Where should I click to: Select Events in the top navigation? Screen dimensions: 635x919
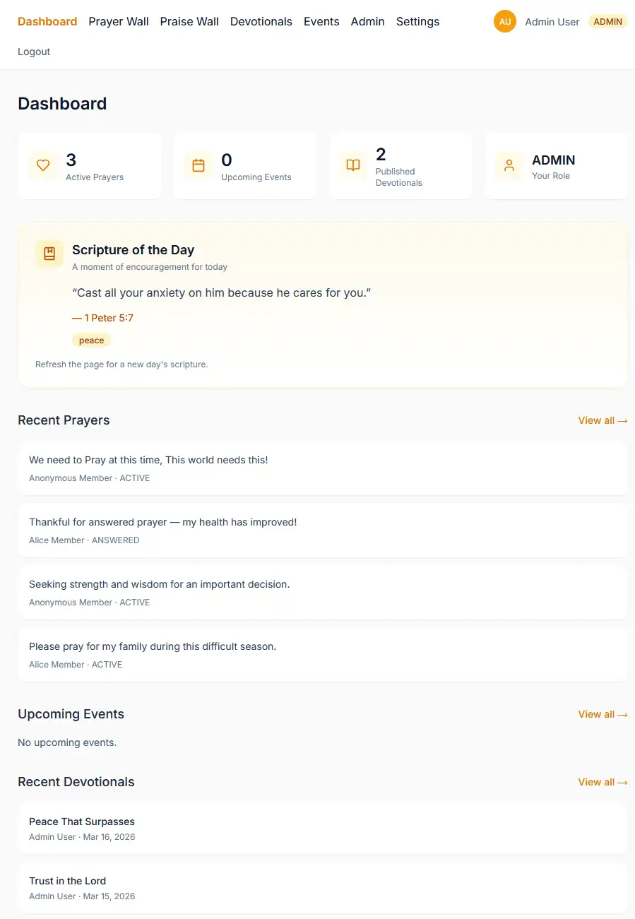[321, 21]
